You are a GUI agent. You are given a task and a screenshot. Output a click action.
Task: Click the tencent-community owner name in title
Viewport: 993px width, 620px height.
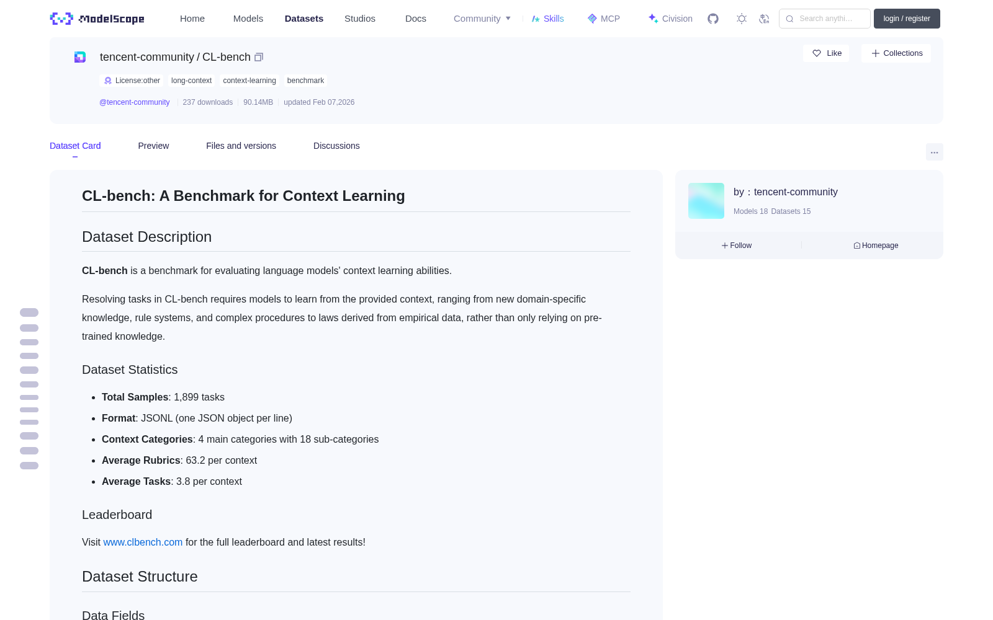tap(147, 57)
